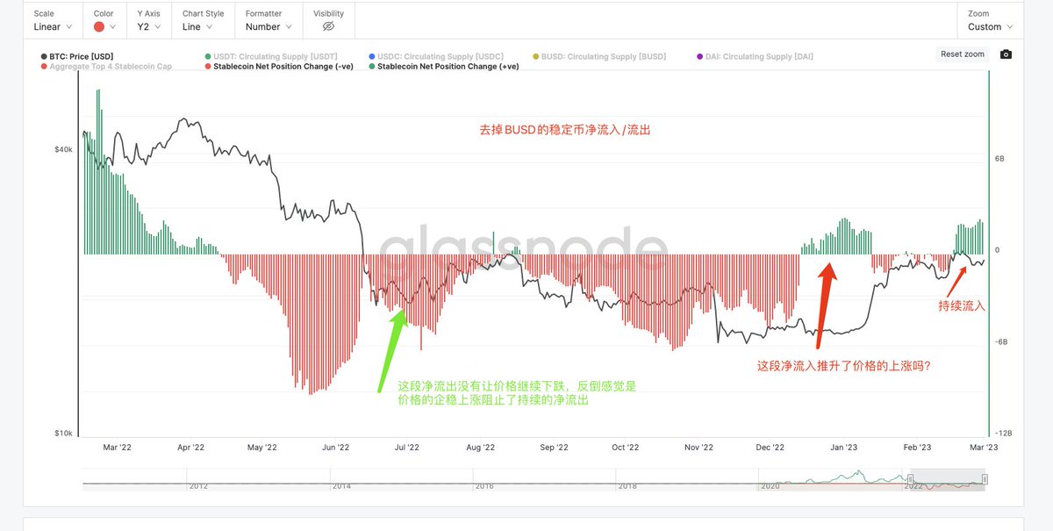Click the 6B right axis label
1053x531 pixels.
tap(999, 159)
